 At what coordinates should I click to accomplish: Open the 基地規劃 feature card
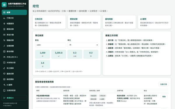click(119, 22)
